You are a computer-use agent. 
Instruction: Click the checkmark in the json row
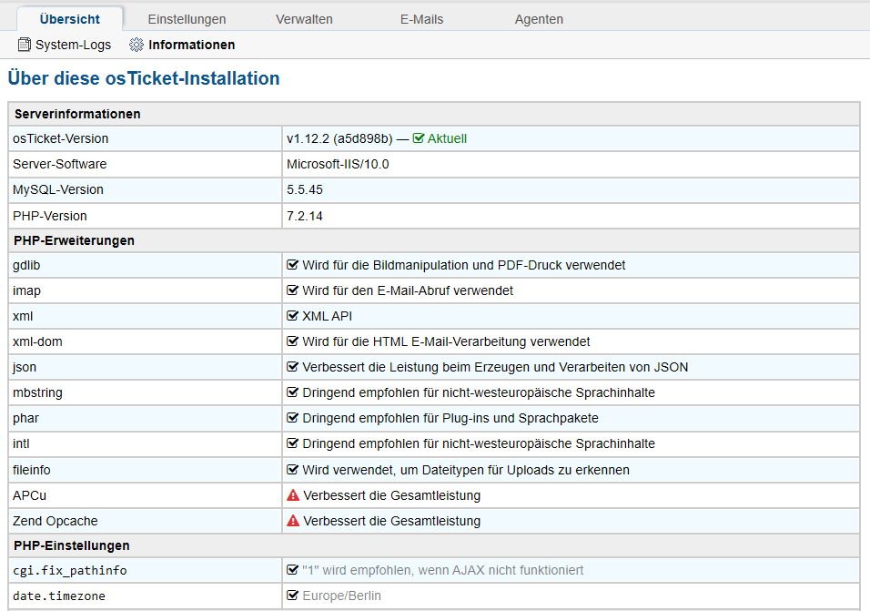(293, 367)
